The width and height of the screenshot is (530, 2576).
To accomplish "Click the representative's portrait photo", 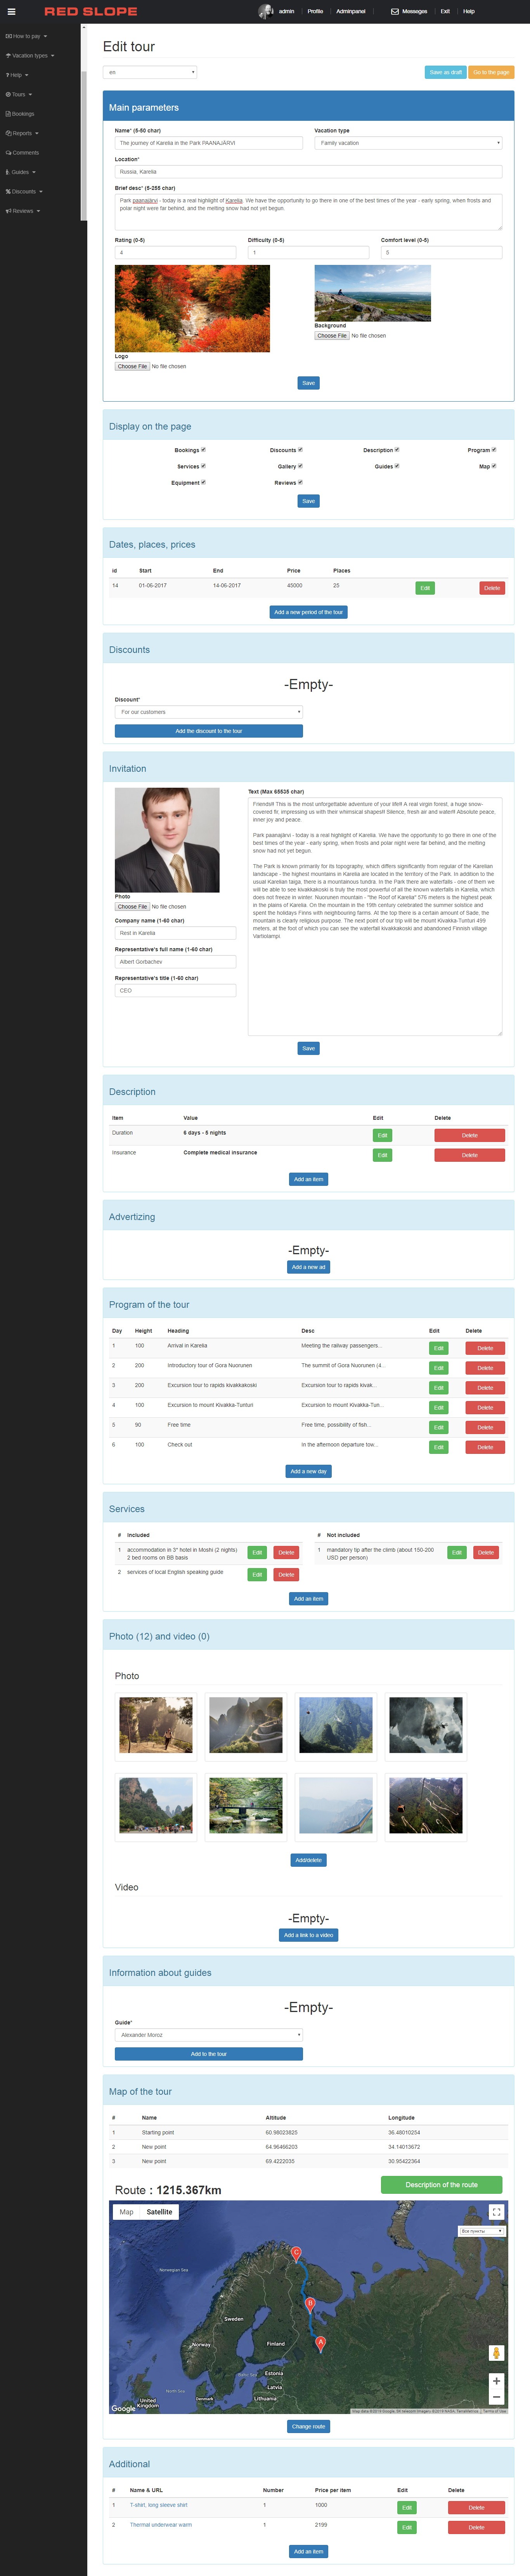I will tap(167, 840).
